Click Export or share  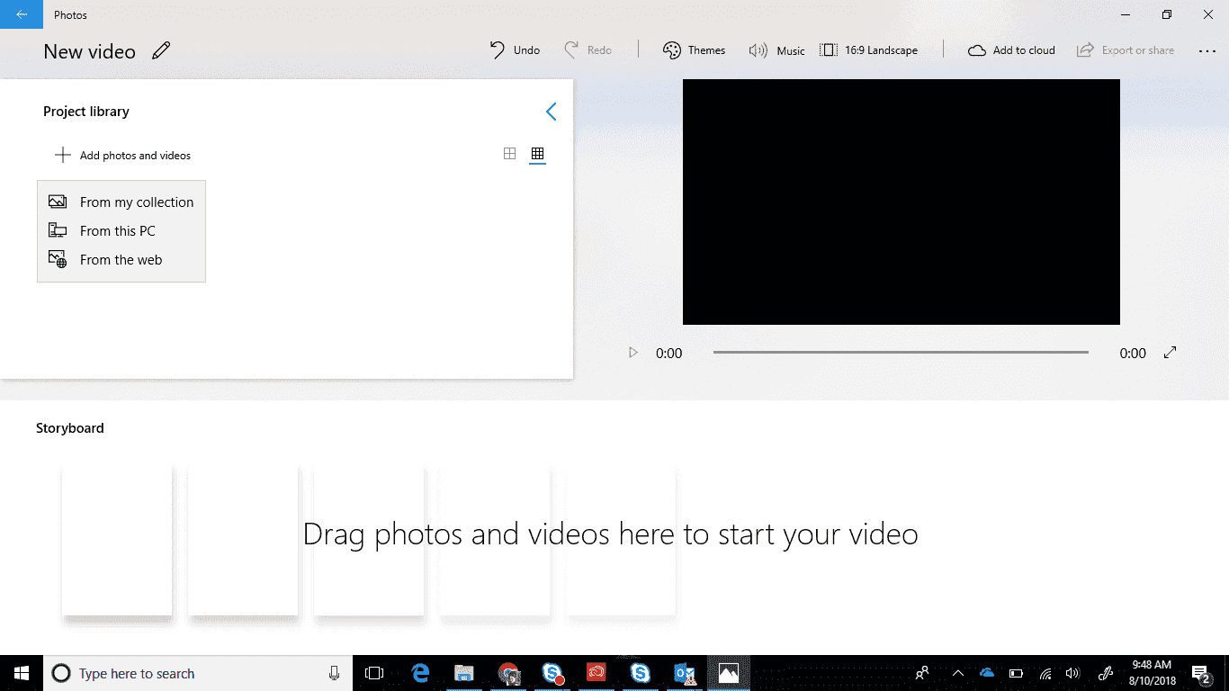pyautogui.click(x=1126, y=50)
